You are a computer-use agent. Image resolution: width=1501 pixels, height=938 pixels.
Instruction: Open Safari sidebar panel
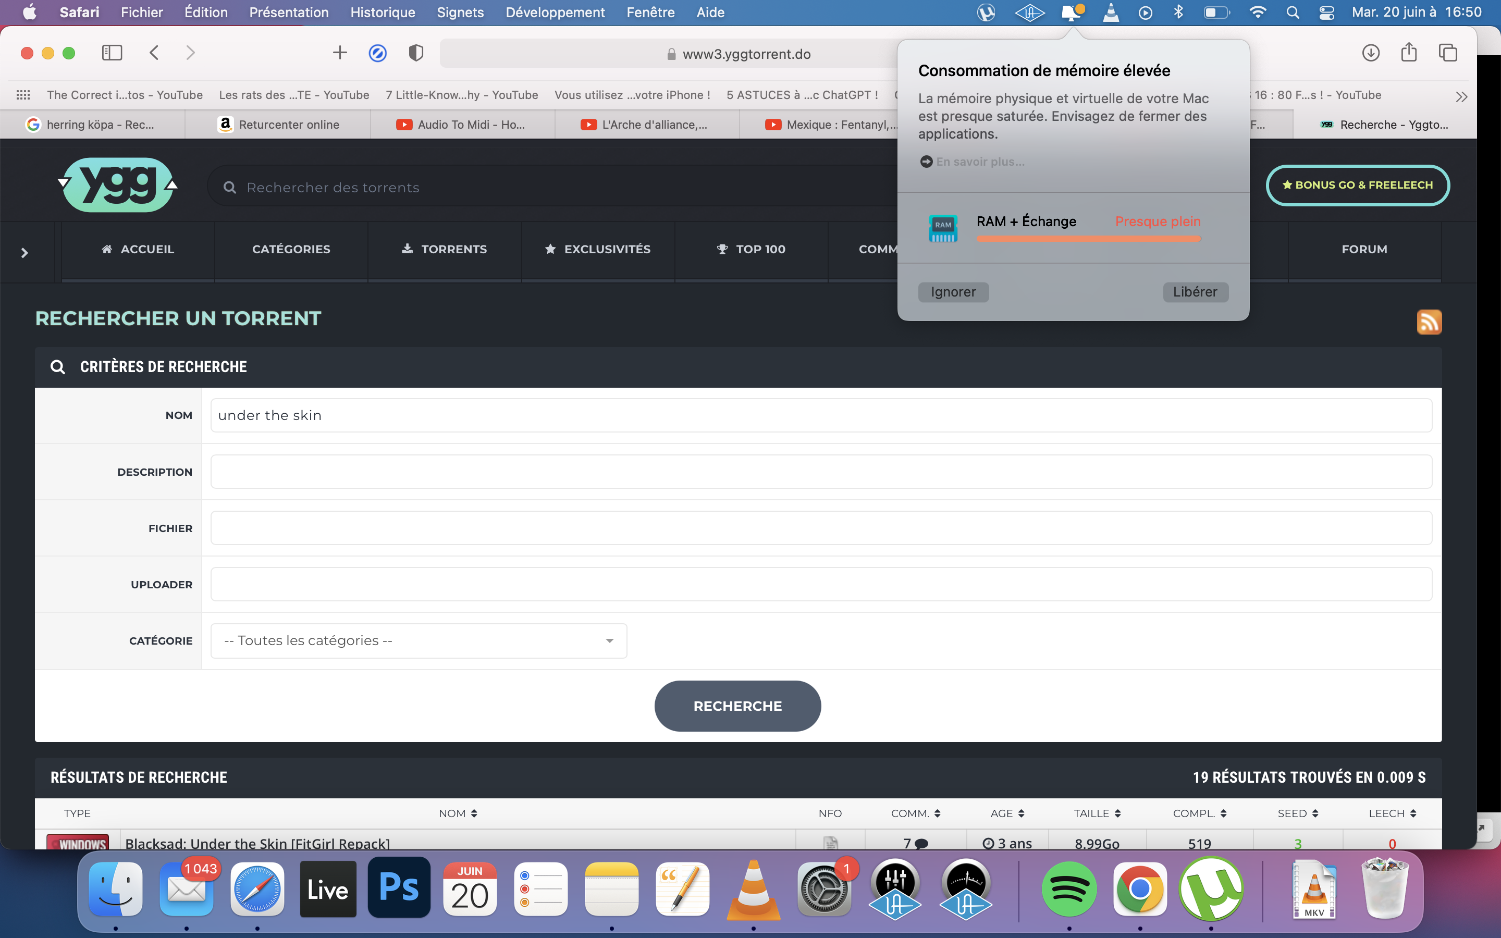(x=112, y=53)
